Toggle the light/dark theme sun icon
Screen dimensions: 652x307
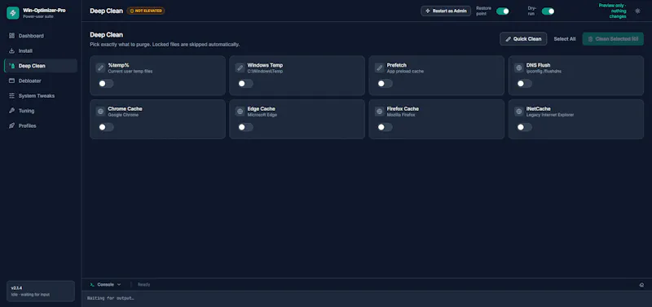click(x=637, y=11)
